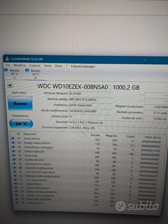Click the 24 °C temperature button
The width and height of the screenshot is (168, 224).
21,124
